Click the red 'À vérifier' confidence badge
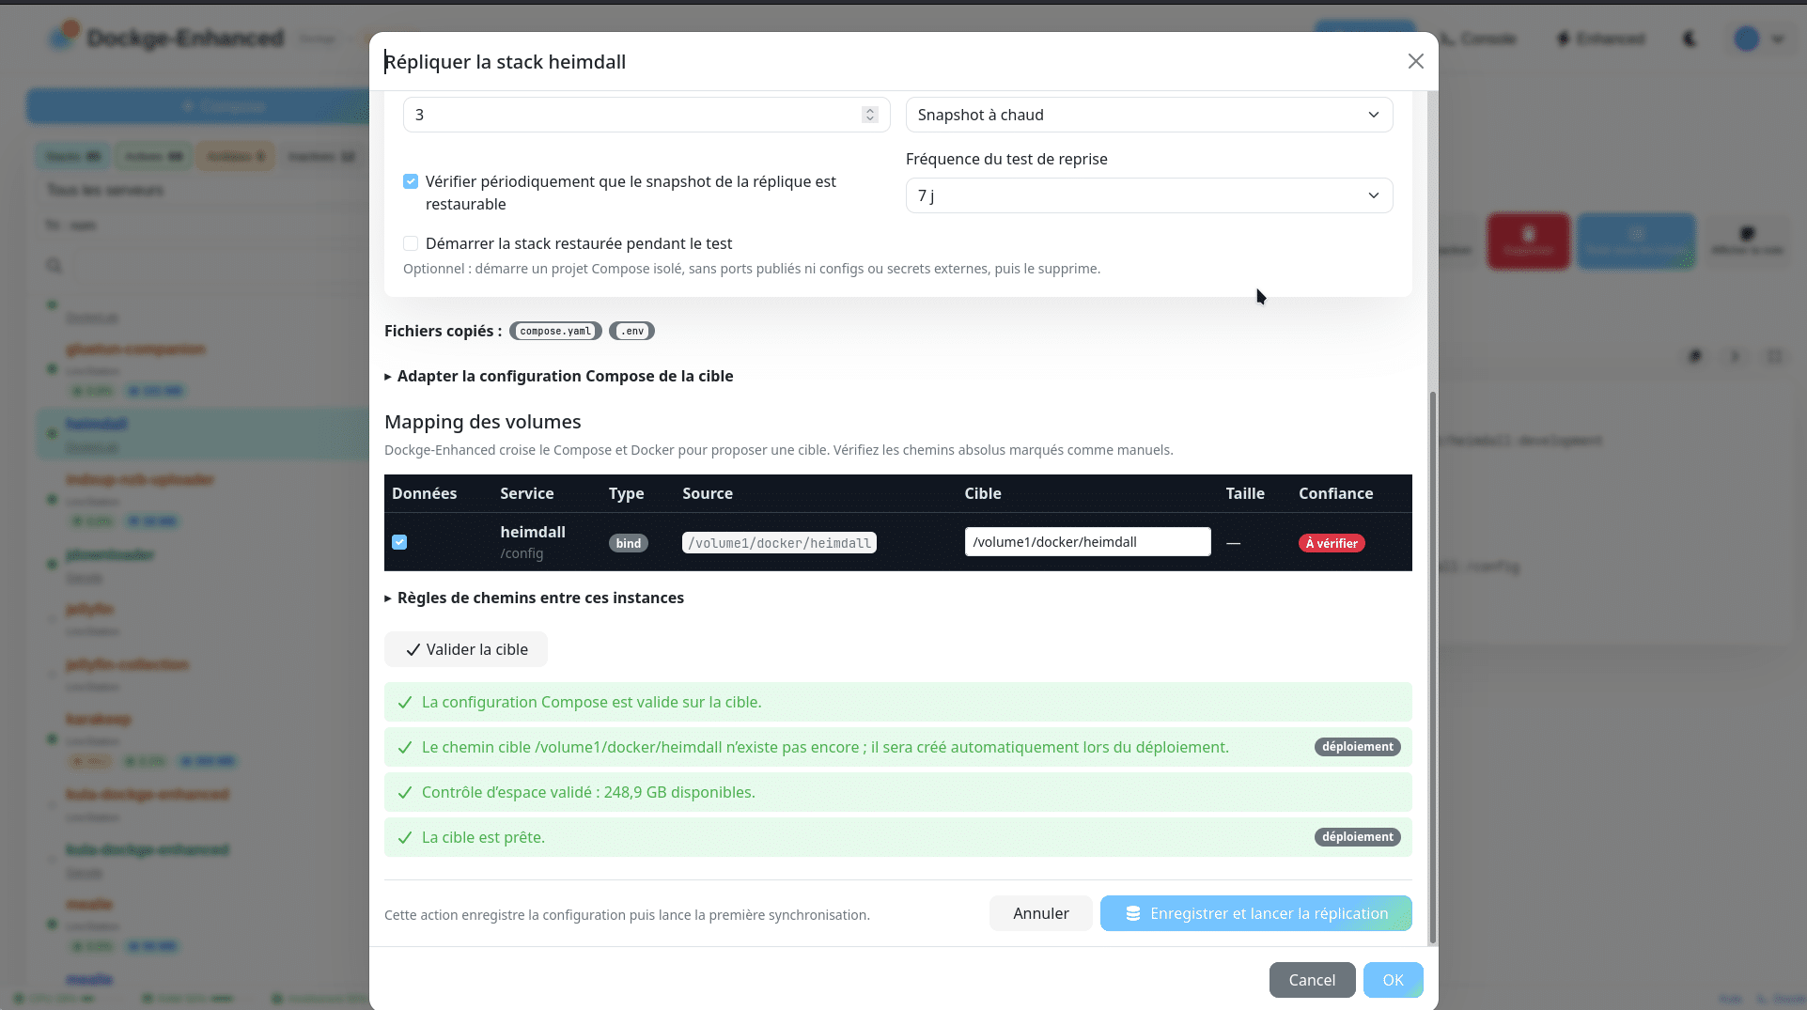This screenshot has height=1010, width=1807. 1332,543
